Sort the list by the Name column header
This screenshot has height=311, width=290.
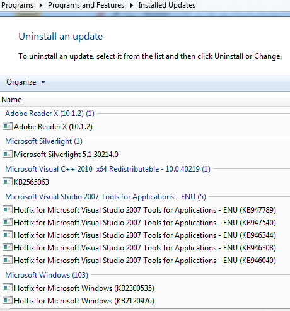point(11,100)
